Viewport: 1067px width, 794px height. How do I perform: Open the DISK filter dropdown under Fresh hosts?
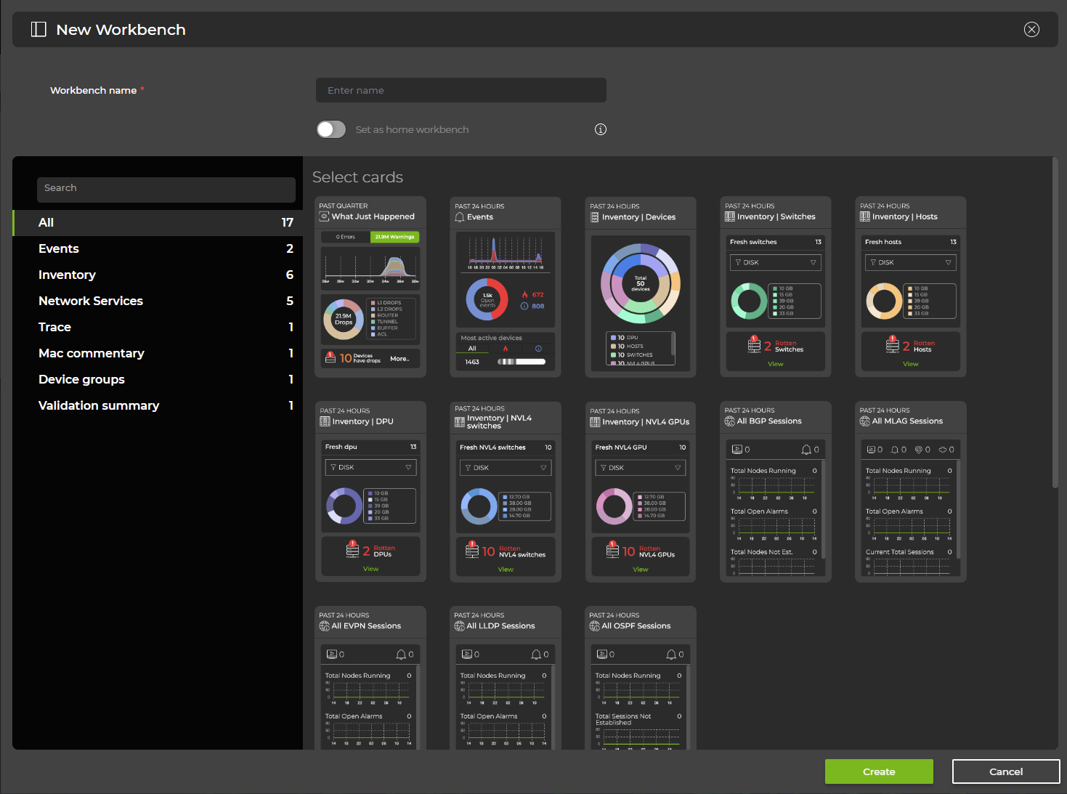pyautogui.click(x=910, y=262)
